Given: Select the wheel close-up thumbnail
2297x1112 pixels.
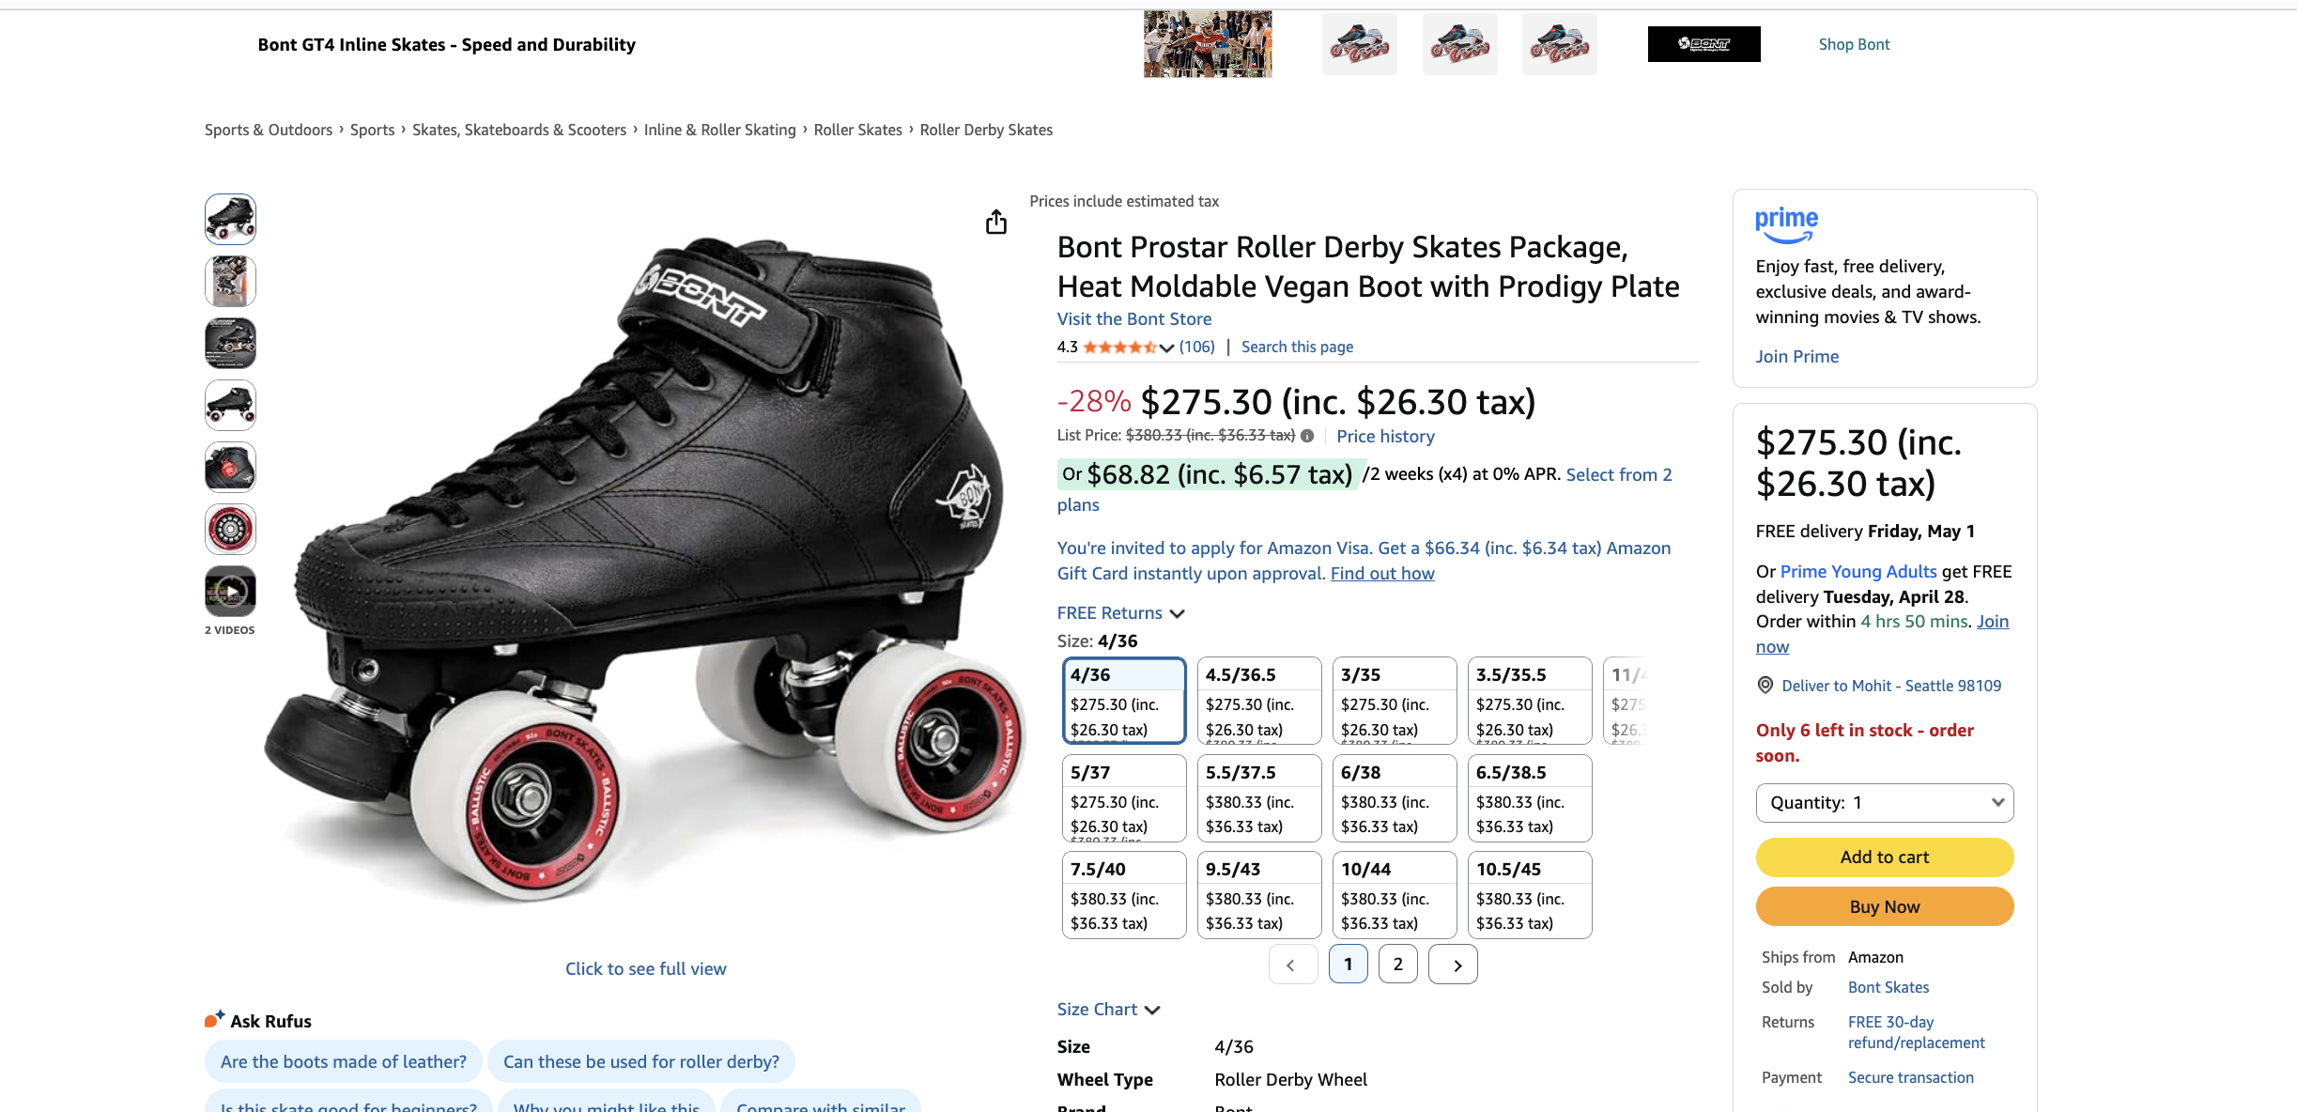Looking at the screenshot, I should coord(230,529).
